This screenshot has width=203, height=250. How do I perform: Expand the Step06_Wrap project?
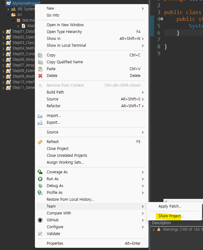[x=3, y=60]
